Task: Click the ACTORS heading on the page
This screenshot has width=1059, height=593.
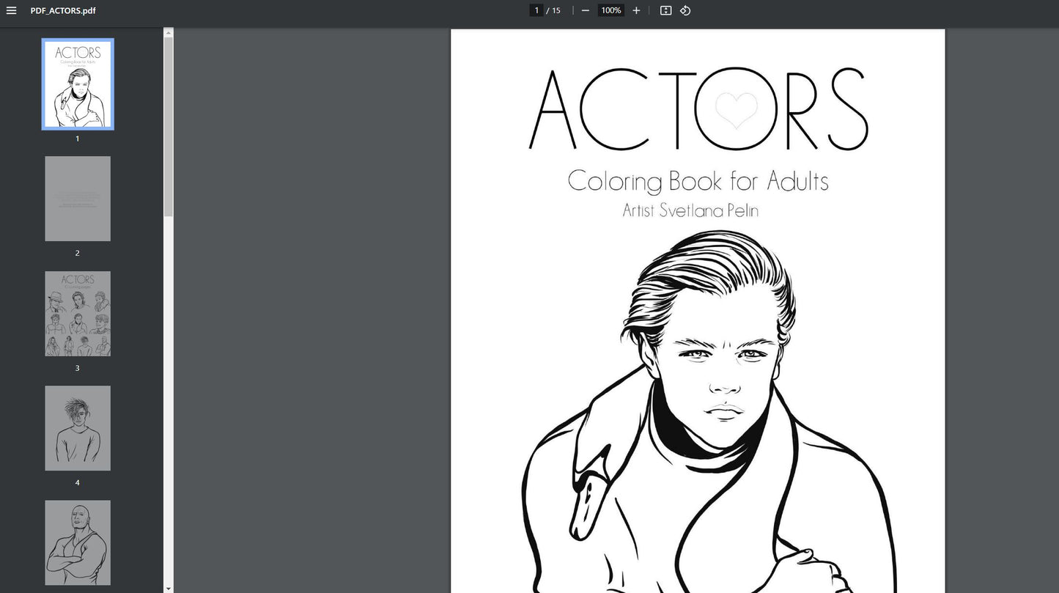Action: (x=698, y=110)
